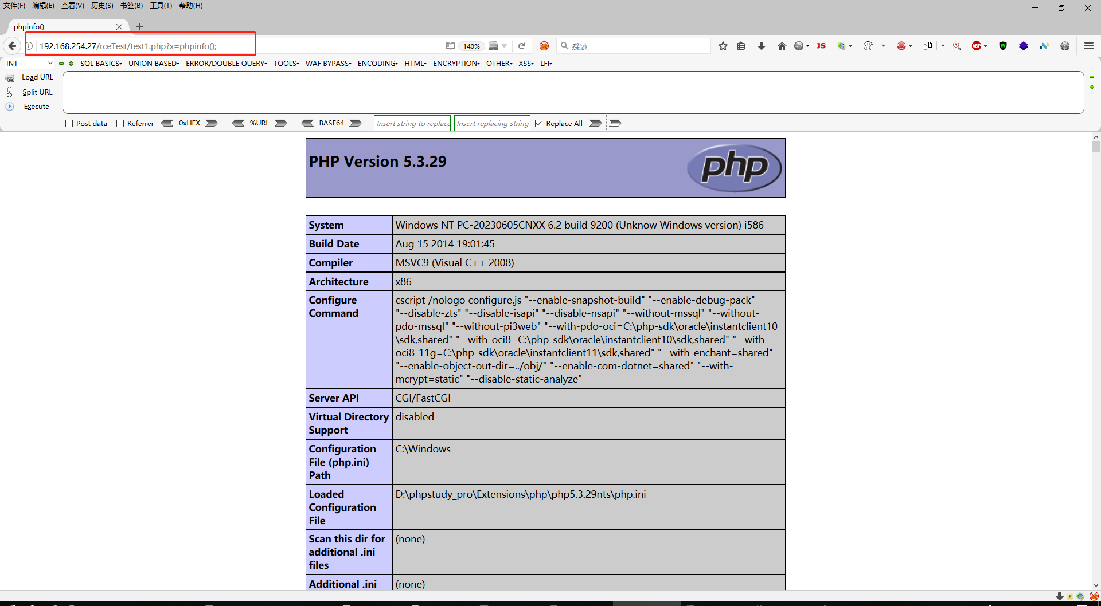The width and height of the screenshot is (1101, 606).
Task: Click the green minus icon in HackBar
Action: pos(61,64)
